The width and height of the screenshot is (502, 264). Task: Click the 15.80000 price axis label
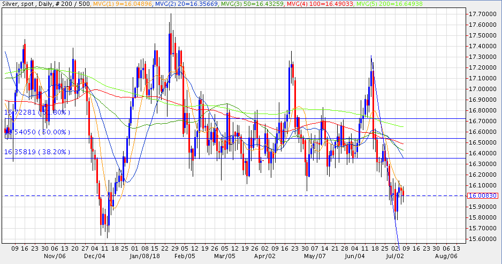click(483, 217)
